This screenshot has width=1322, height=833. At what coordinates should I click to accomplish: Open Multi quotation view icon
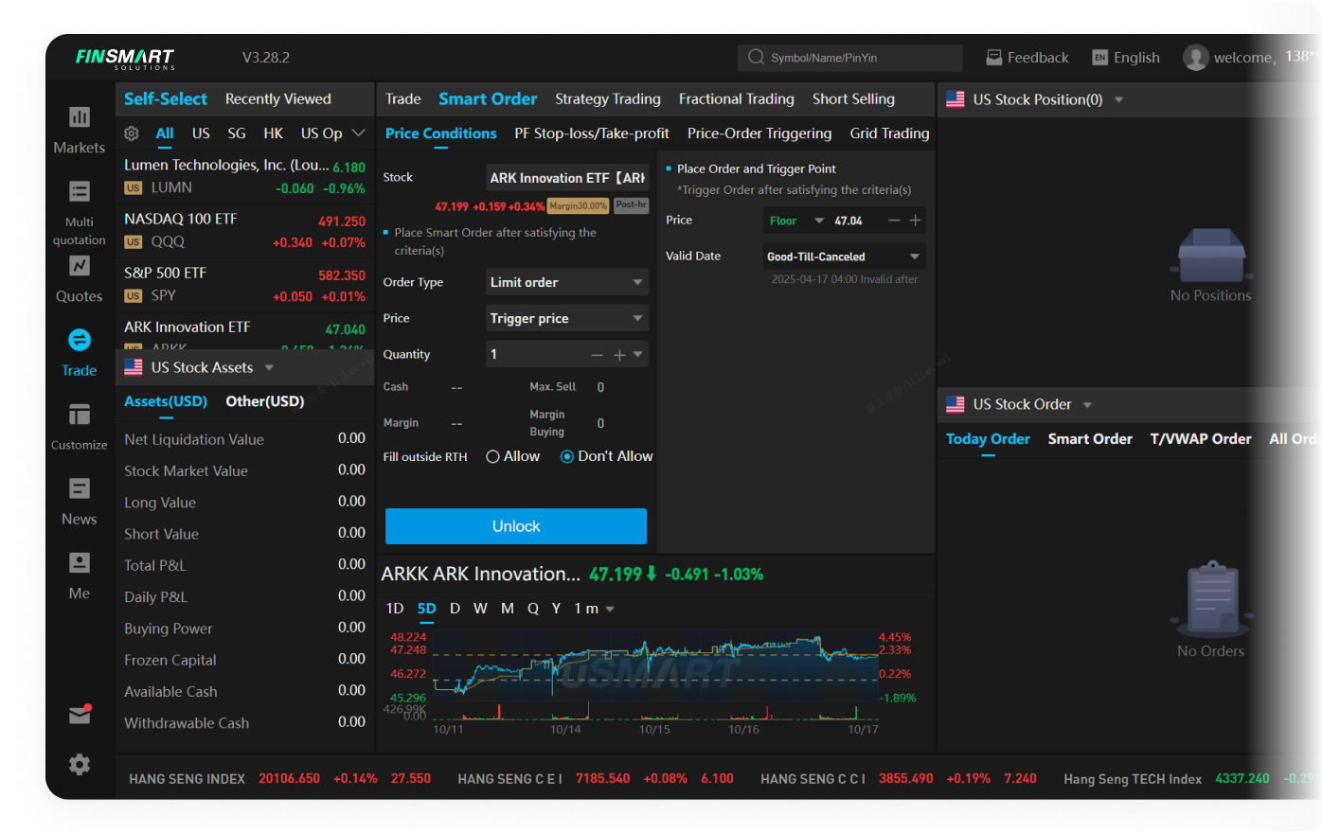pos(80,191)
